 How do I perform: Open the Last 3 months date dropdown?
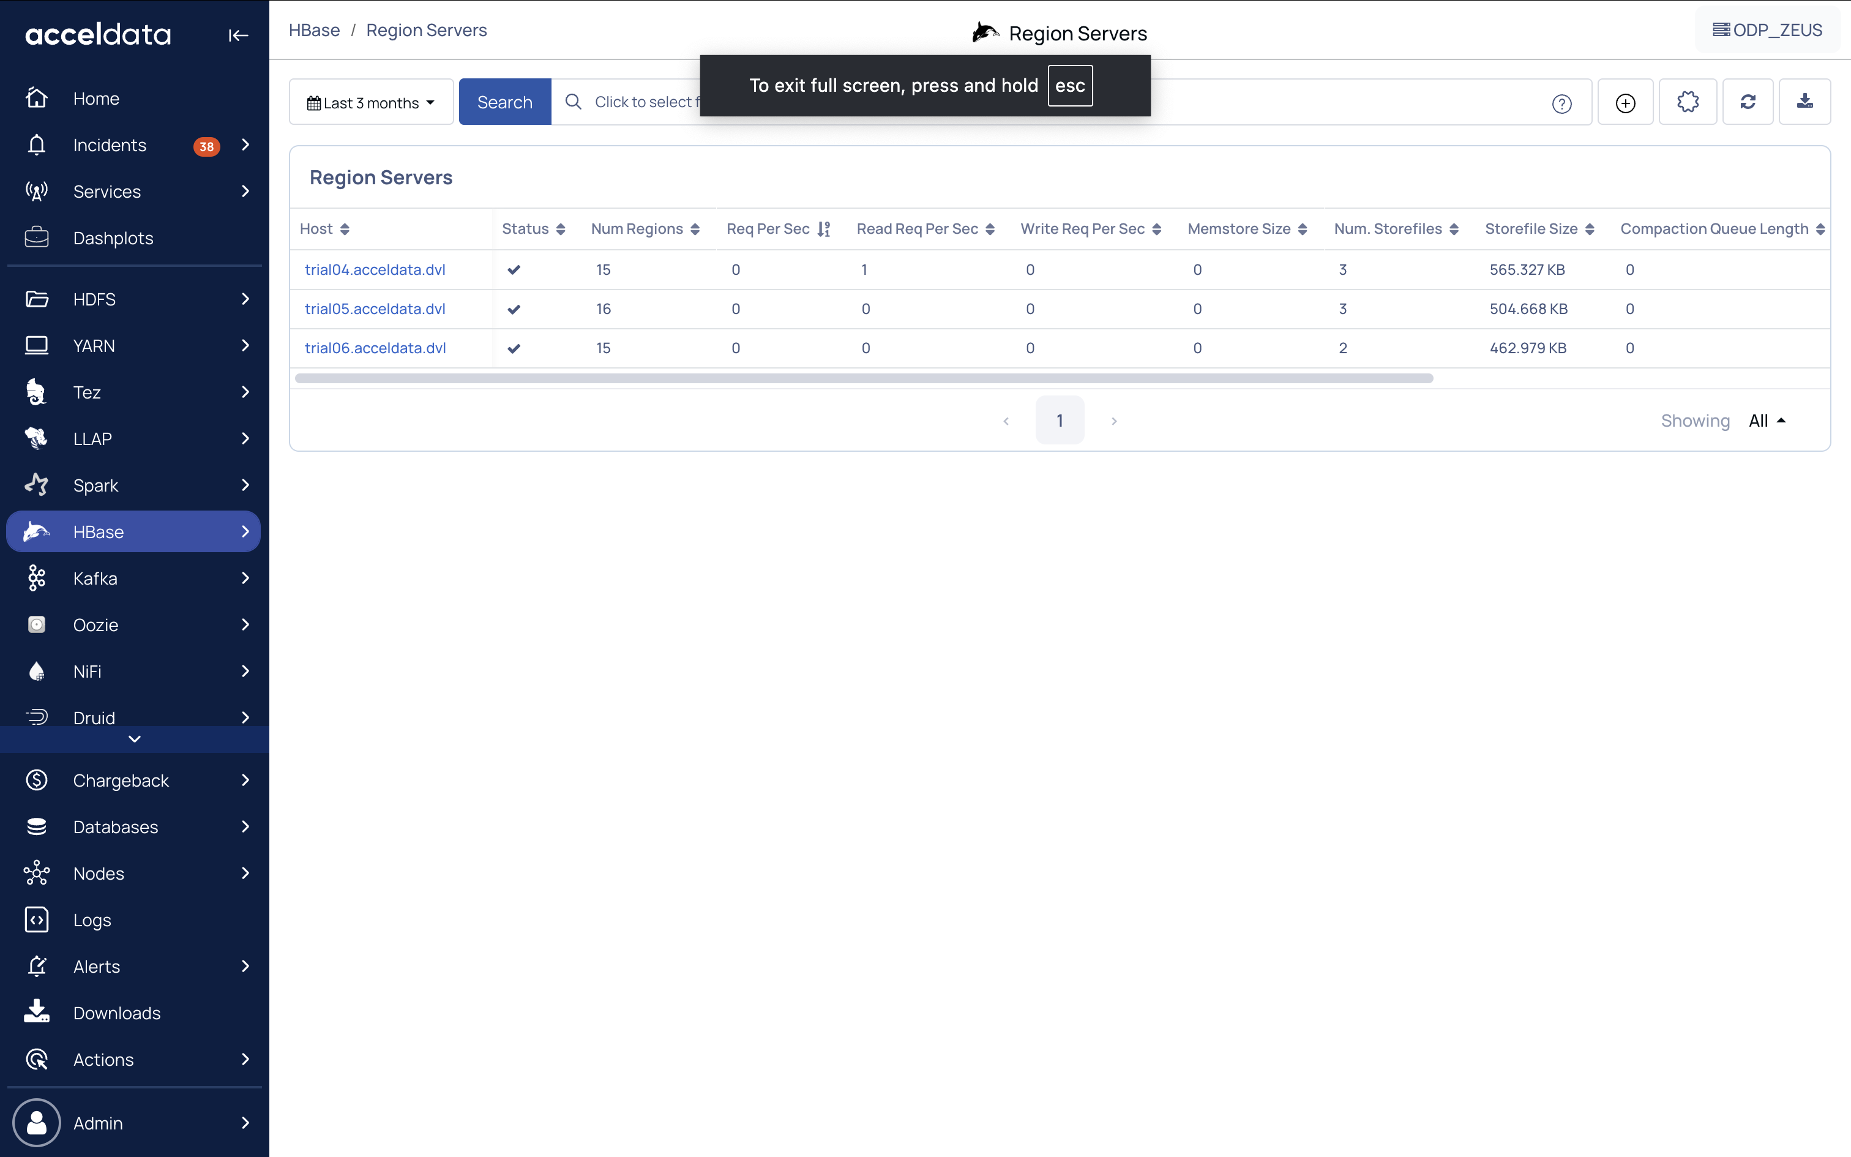point(371,103)
